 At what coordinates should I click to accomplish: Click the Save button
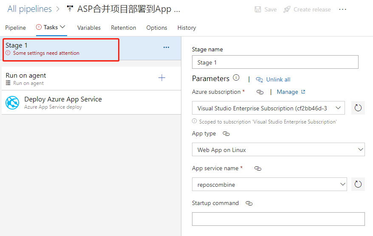click(266, 9)
